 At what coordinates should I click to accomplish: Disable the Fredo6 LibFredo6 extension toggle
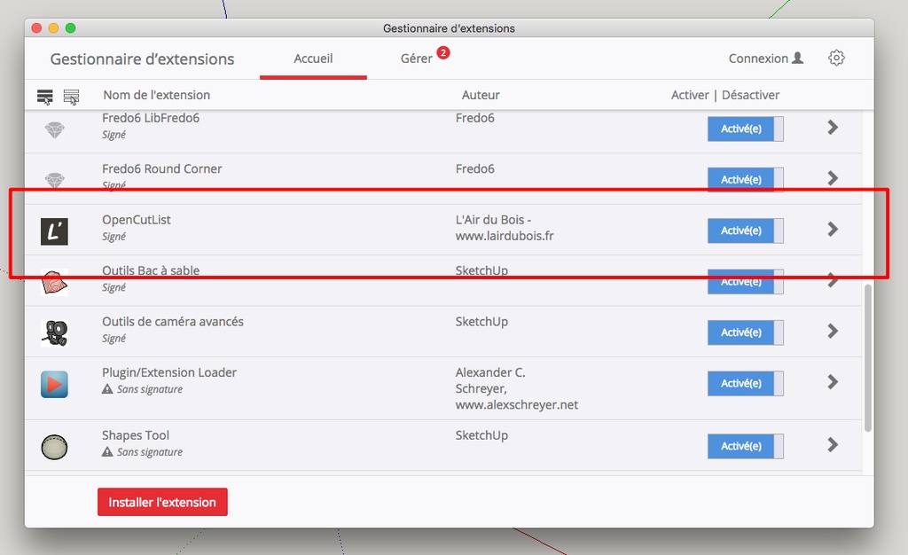[x=745, y=129]
